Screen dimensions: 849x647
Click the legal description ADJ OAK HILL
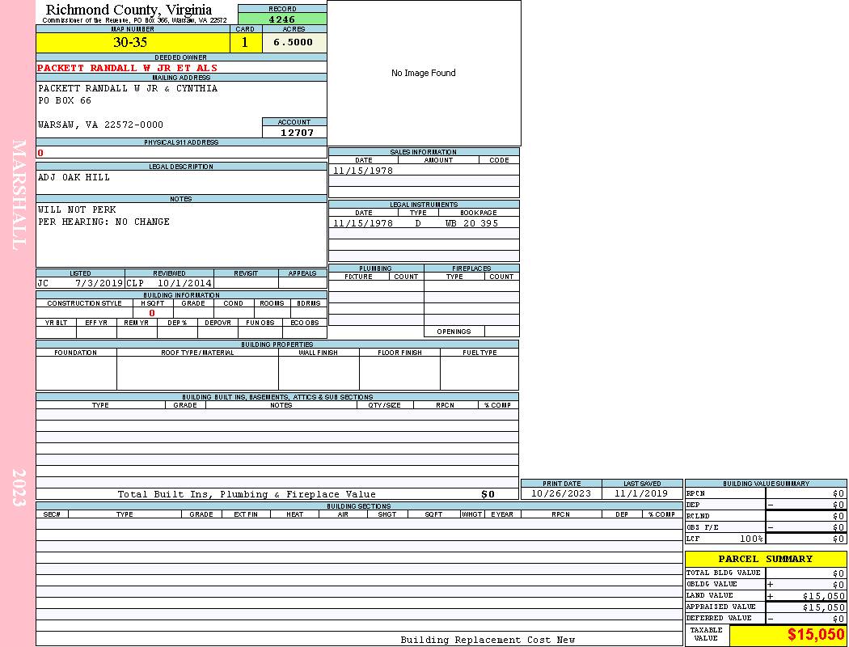[74, 177]
